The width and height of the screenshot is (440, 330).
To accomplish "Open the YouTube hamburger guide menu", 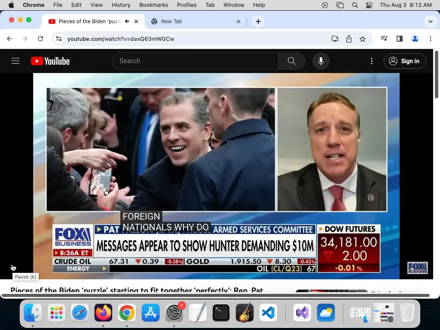I will coord(15,61).
